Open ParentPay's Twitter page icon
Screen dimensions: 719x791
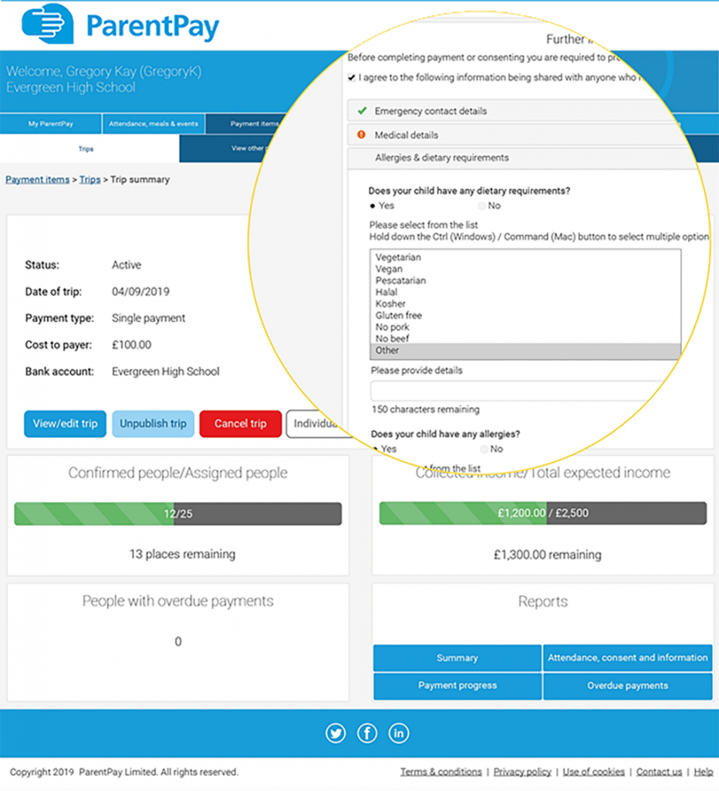point(336,733)
